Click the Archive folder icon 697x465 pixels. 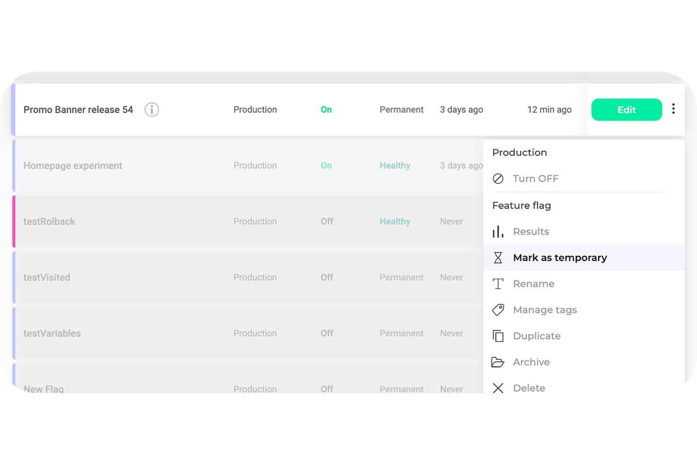pos(498,362)
